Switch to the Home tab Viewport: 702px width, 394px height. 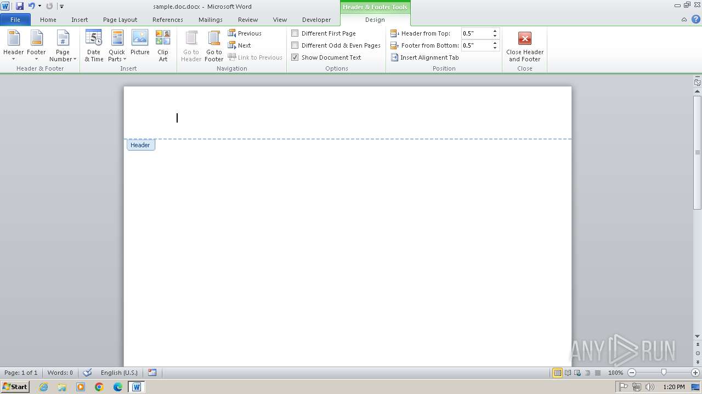pyautogui.click(x=48, y=20)
